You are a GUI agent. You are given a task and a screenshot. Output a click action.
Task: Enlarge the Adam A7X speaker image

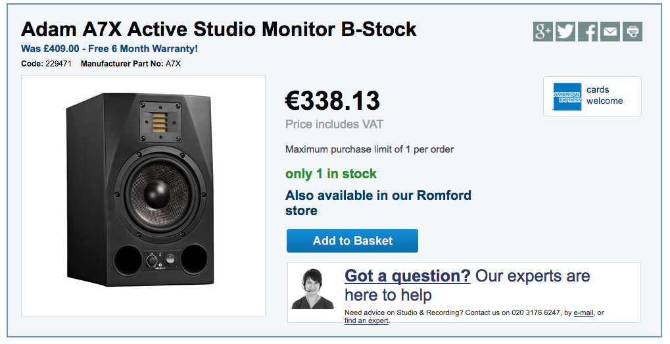143,195
